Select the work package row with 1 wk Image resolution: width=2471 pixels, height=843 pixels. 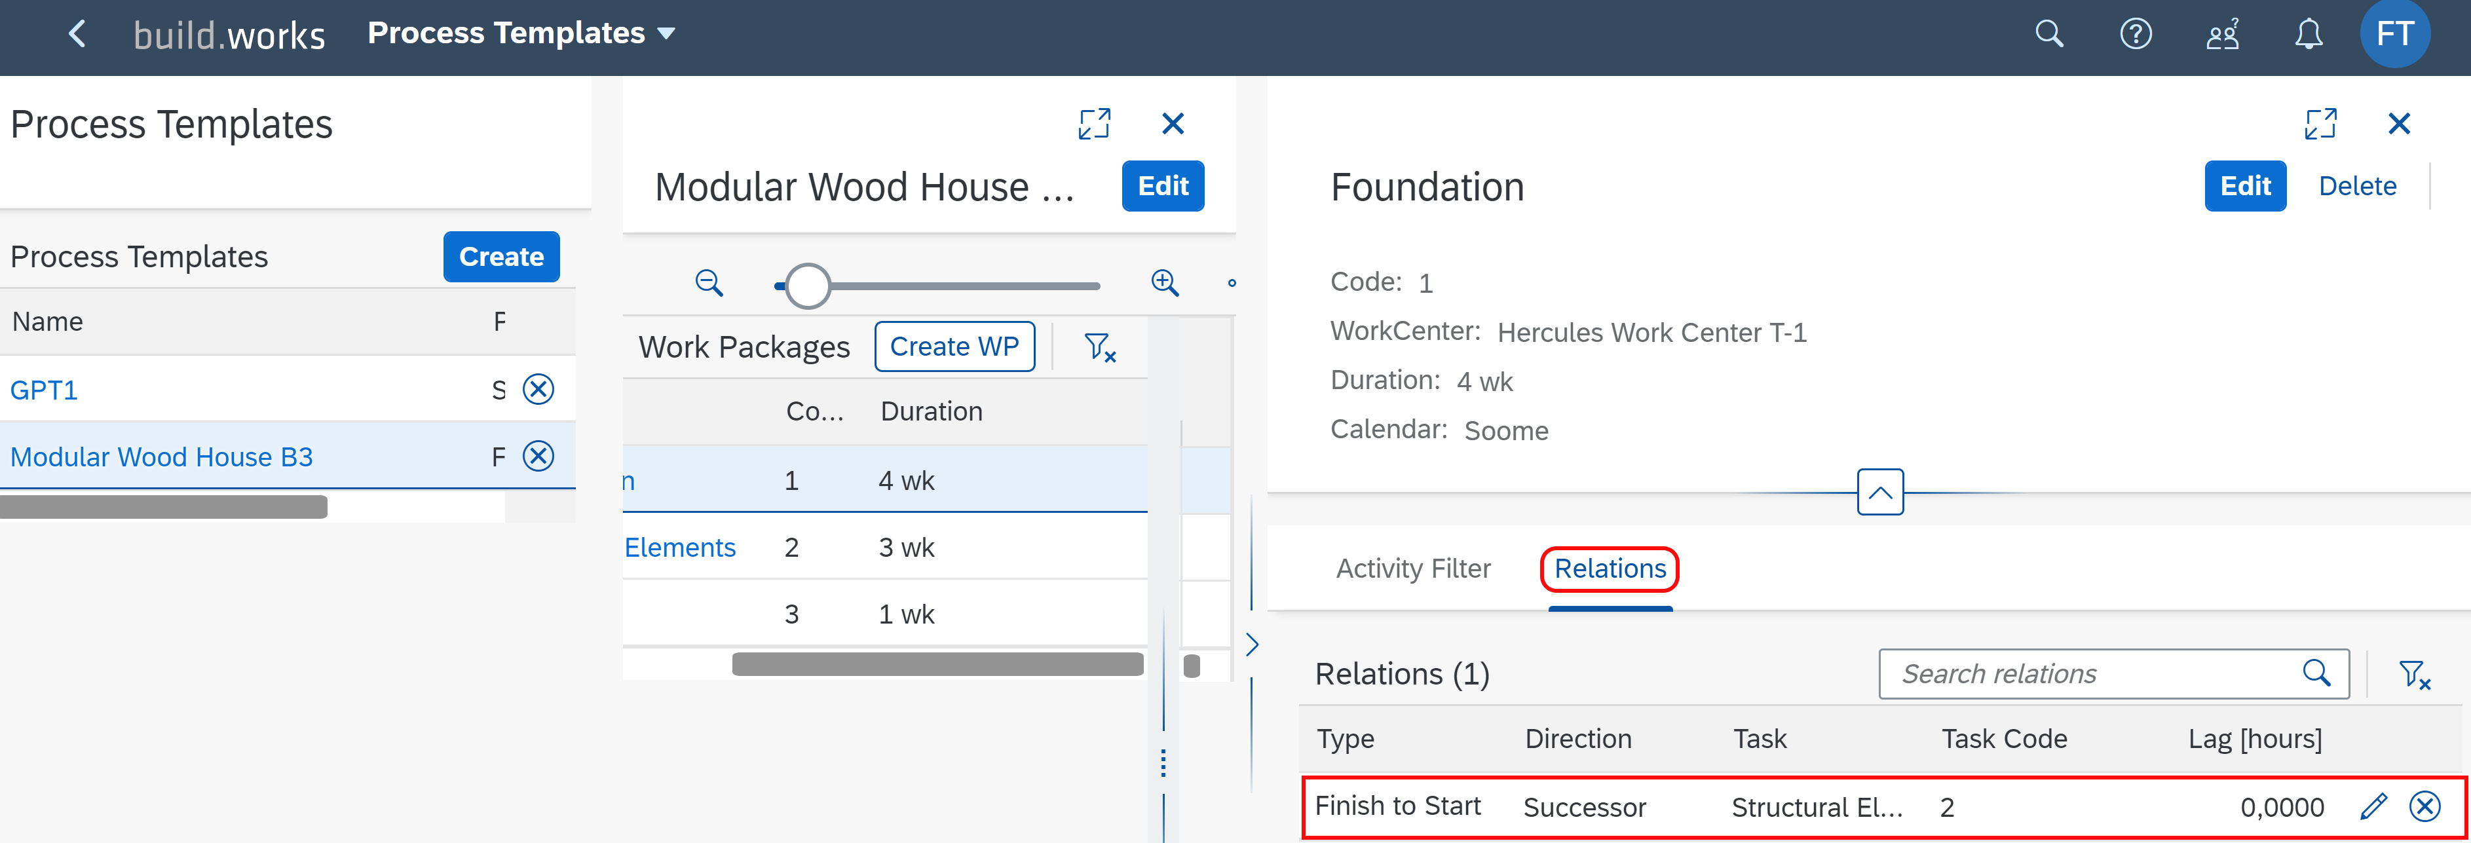884,614
